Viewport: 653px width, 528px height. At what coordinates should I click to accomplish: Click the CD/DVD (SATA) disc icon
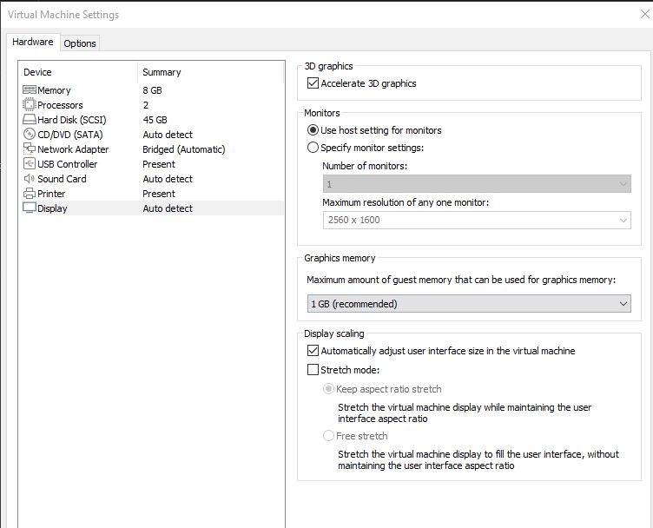click(30, 134)
